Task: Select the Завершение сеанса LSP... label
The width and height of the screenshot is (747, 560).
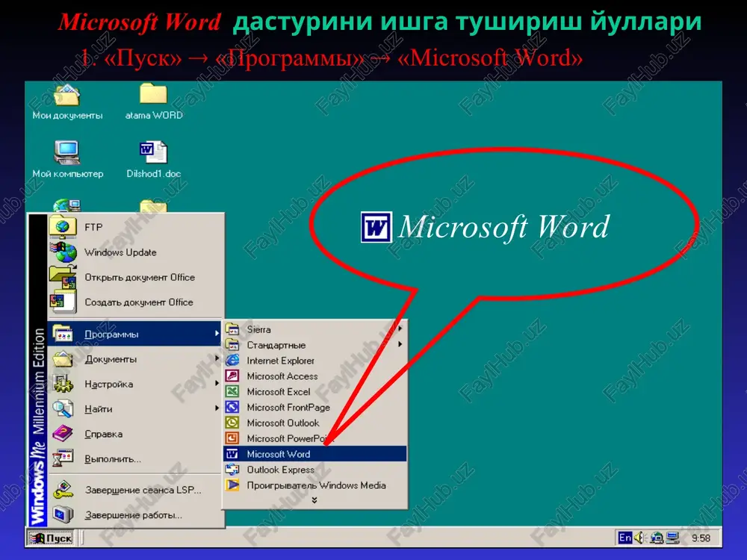Action: [x=143, y=490]
